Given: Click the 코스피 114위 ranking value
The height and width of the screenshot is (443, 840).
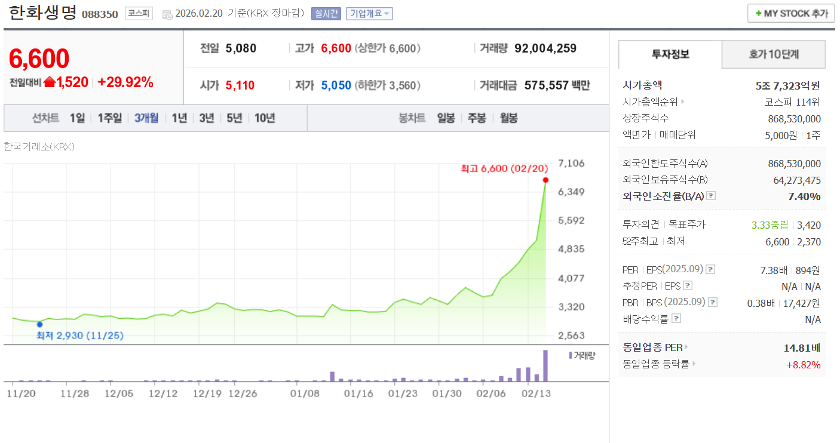Looking at the screenshot, I should tap(792, 102).
